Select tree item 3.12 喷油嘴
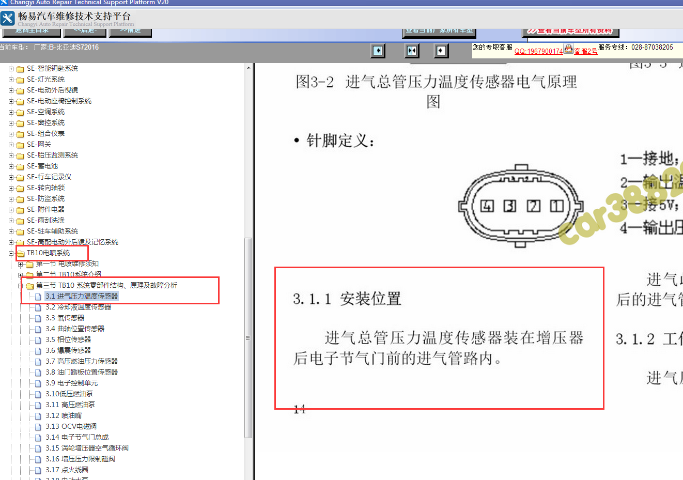 click(x=64, y=416)
